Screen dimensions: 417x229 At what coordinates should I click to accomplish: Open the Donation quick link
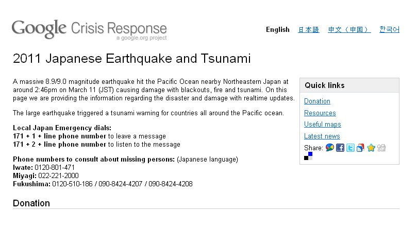(x=317, y=101)
